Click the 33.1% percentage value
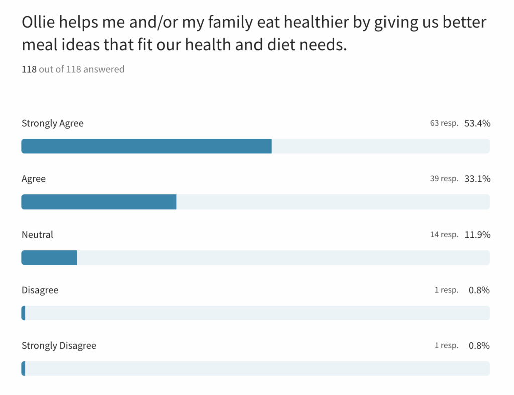 (x=477, y=179)
